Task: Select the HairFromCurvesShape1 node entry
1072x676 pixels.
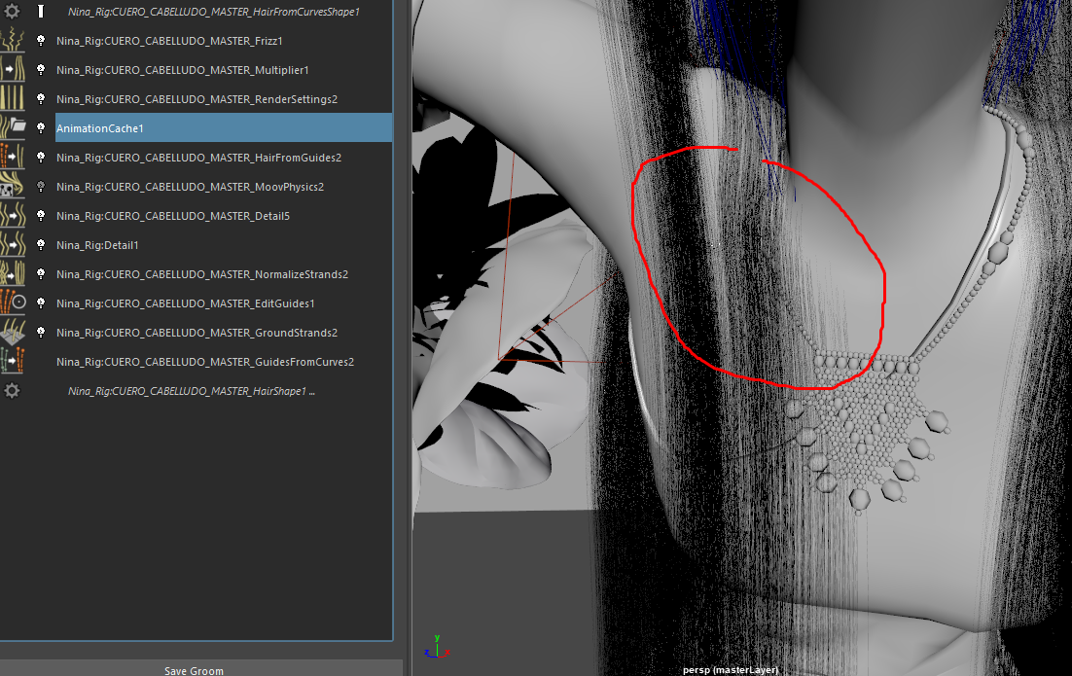Action: pyautogui.click(x=213, y=12)
